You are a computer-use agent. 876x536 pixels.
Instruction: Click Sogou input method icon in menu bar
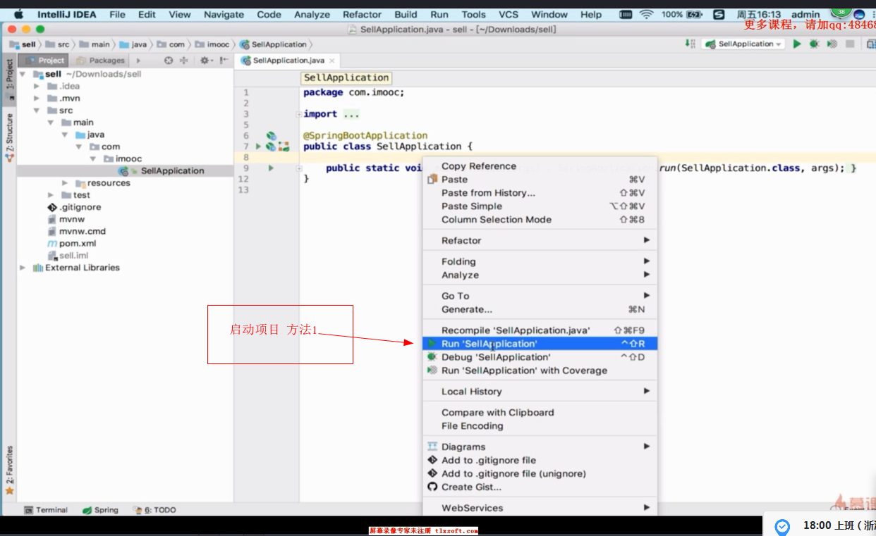tap(719, 14)
